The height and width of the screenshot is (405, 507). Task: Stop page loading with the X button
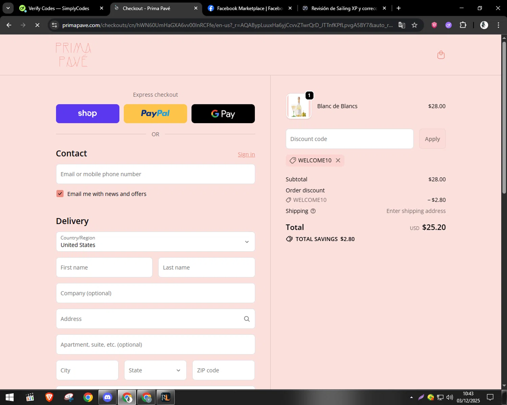37,25
